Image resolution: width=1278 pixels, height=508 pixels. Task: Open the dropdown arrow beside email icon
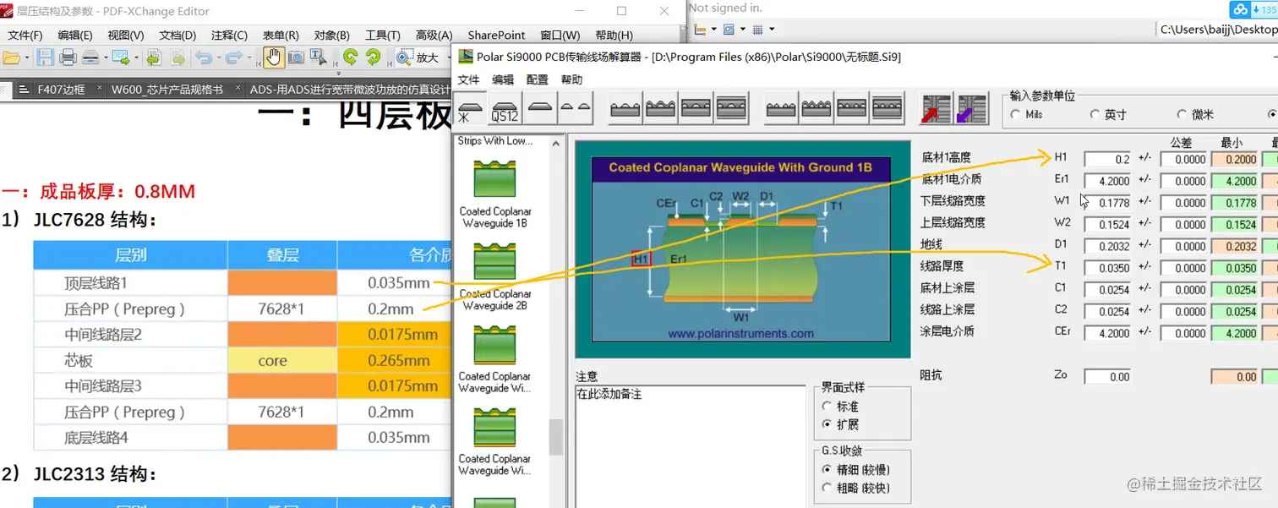(x=136, y=58)
